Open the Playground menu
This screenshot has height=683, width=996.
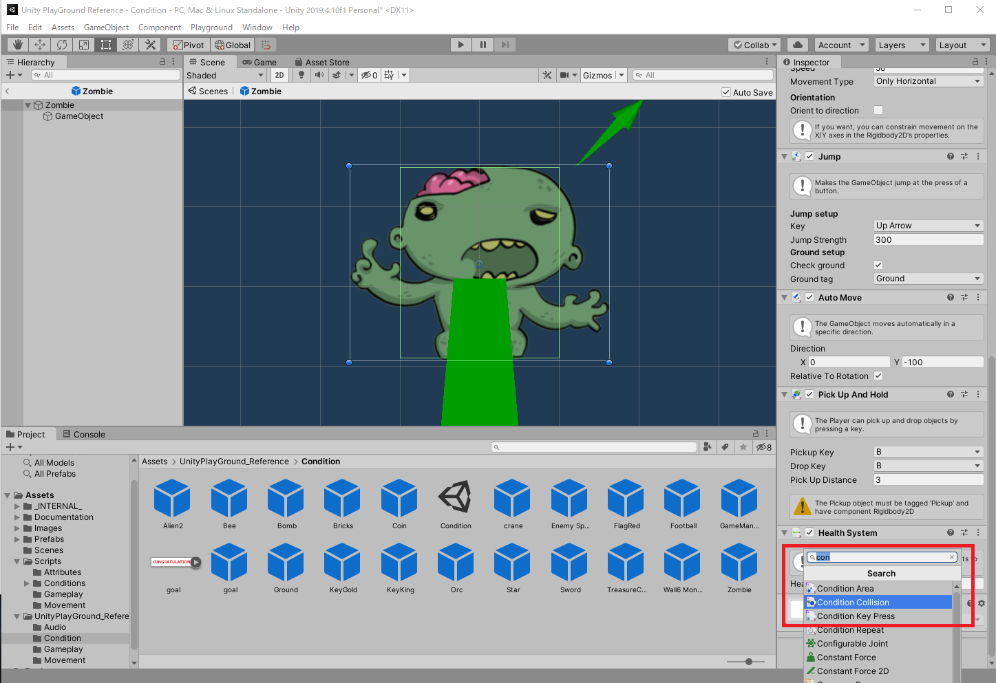click(211, 28)
